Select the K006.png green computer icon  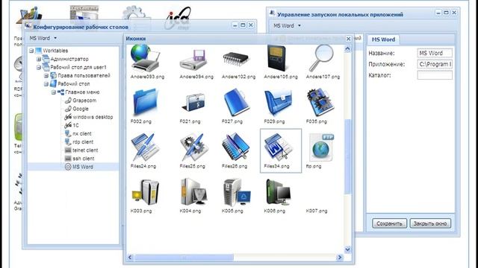click(x=278, y=192)
